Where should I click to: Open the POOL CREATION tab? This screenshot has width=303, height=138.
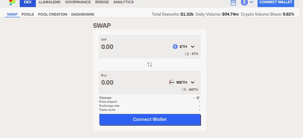click(x=53, y=14)
